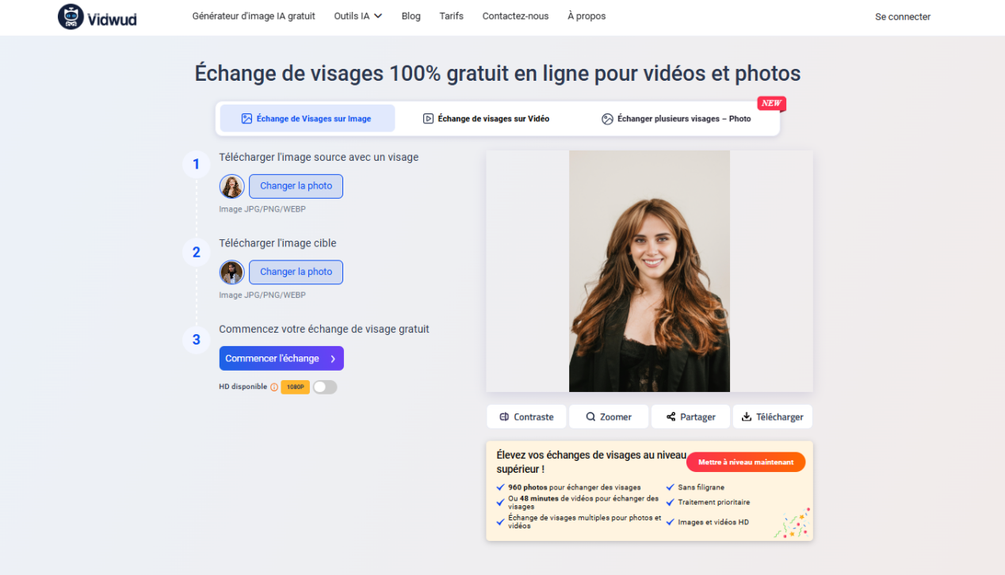Viewport: 1005px width, 575px height.
Task: Click the Zoomer magnifying glass icon
Action: point(590,416)
